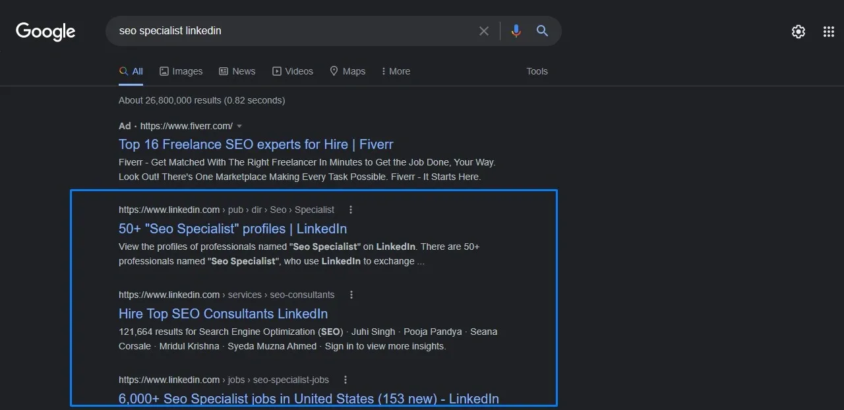Open three-dot menu for Seo Specialist profiles result

(x=351, y=210)
